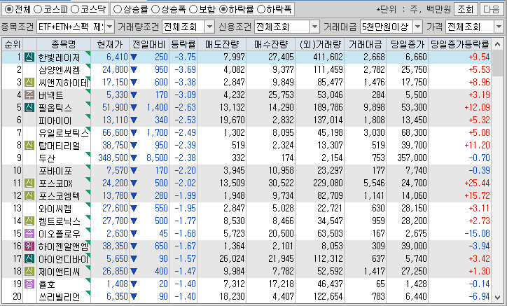Click the 증 badge for 율호

point(29,284)
